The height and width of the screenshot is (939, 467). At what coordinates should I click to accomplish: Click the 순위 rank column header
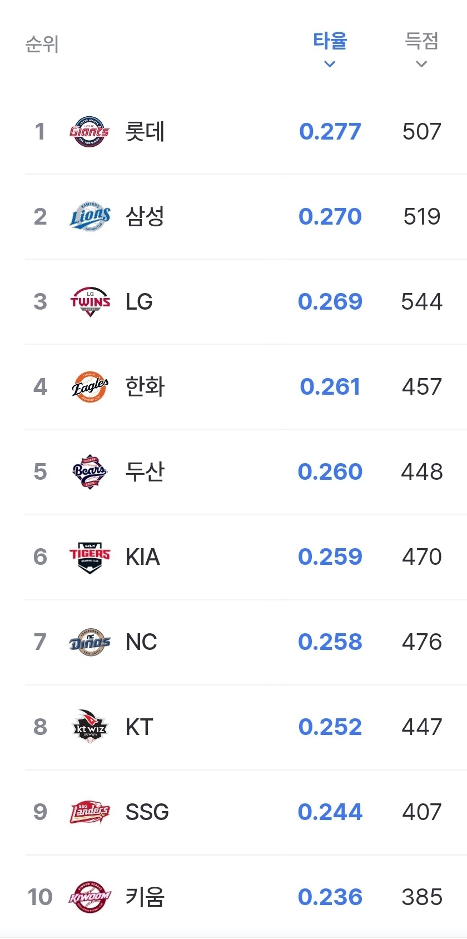(x=42, y=44)
